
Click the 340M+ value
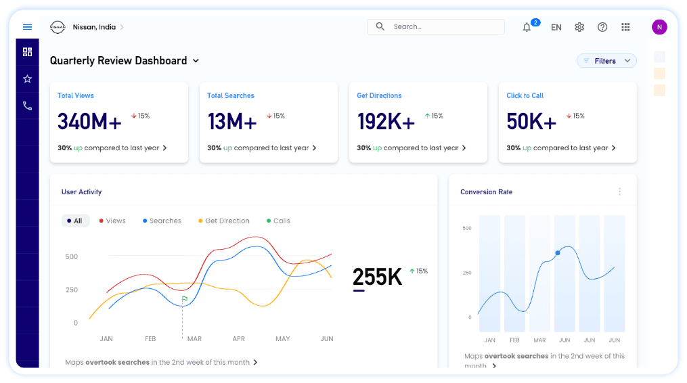coord(89,121)
